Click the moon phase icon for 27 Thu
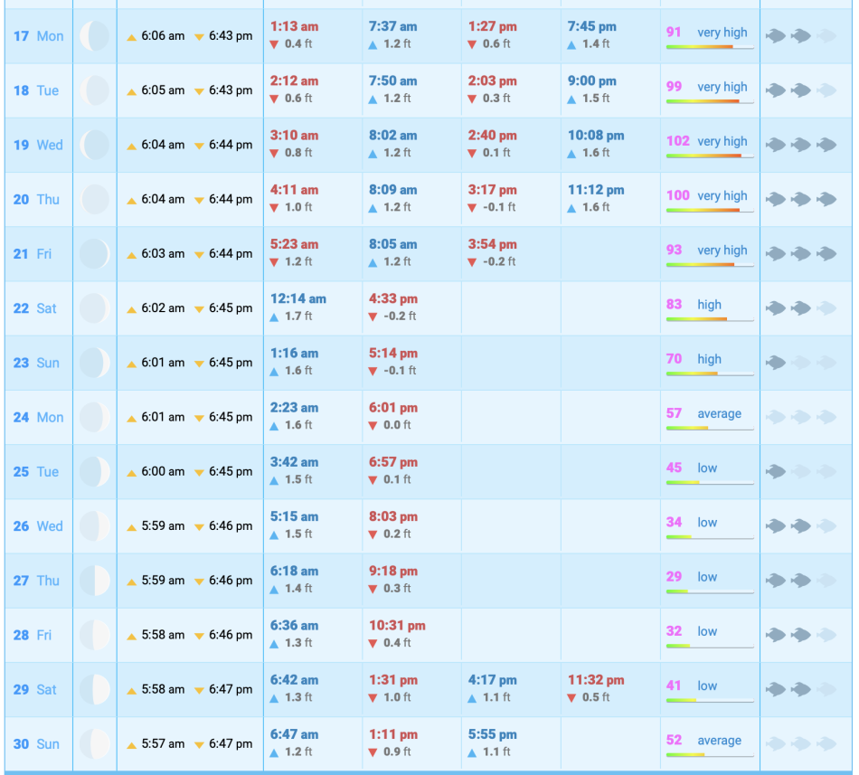Viewport: 859px width, 775px height. [x=94, y=581]
